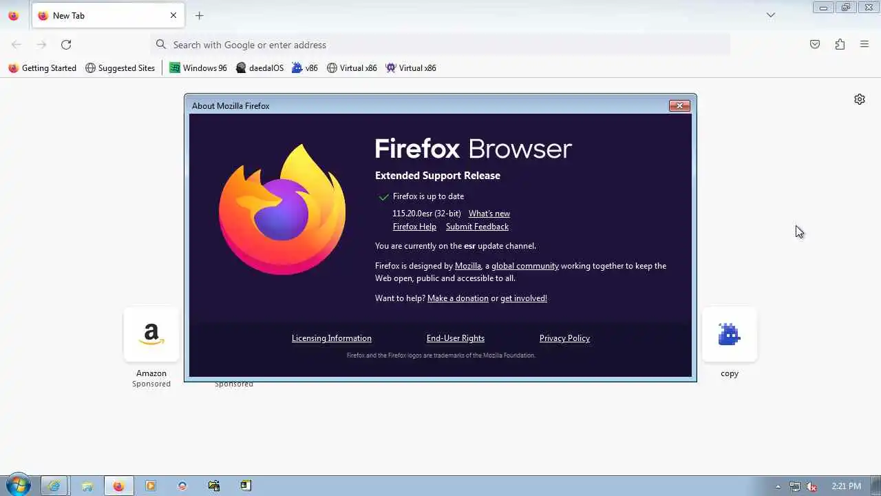Click the Firefox taskbar button
The image size is (881, 496).
[x=118, y=486]
